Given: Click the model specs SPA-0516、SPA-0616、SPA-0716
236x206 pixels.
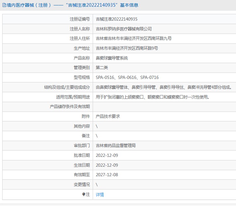Looking at the screenshot, I should (127, 77).
